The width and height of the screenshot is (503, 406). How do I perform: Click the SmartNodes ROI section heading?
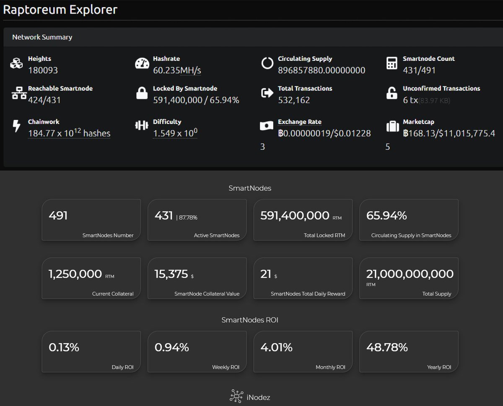click(x=250, y=320)
